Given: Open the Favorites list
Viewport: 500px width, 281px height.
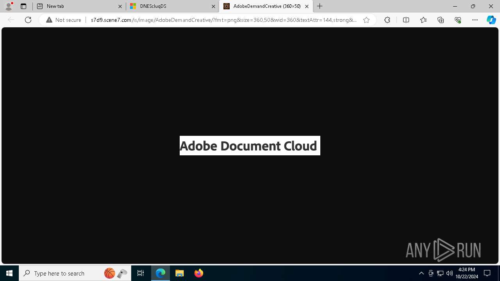Looking at the screenshot, I should 423,20.
